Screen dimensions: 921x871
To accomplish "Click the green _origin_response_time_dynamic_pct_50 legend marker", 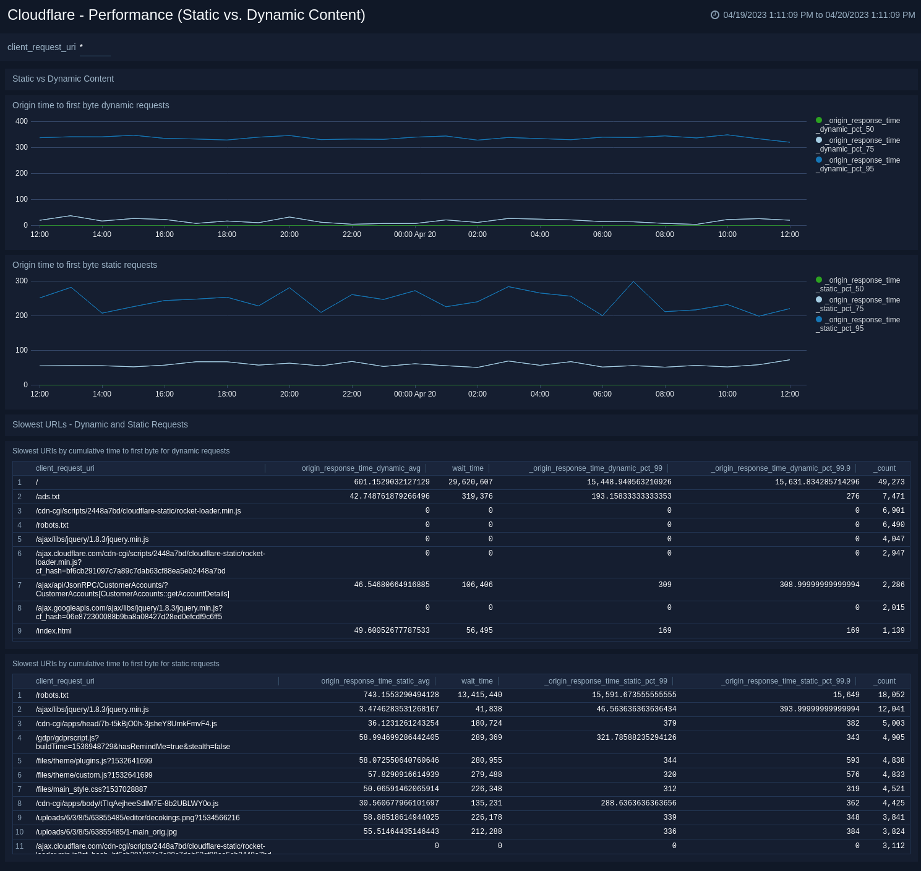I will 818,120.
